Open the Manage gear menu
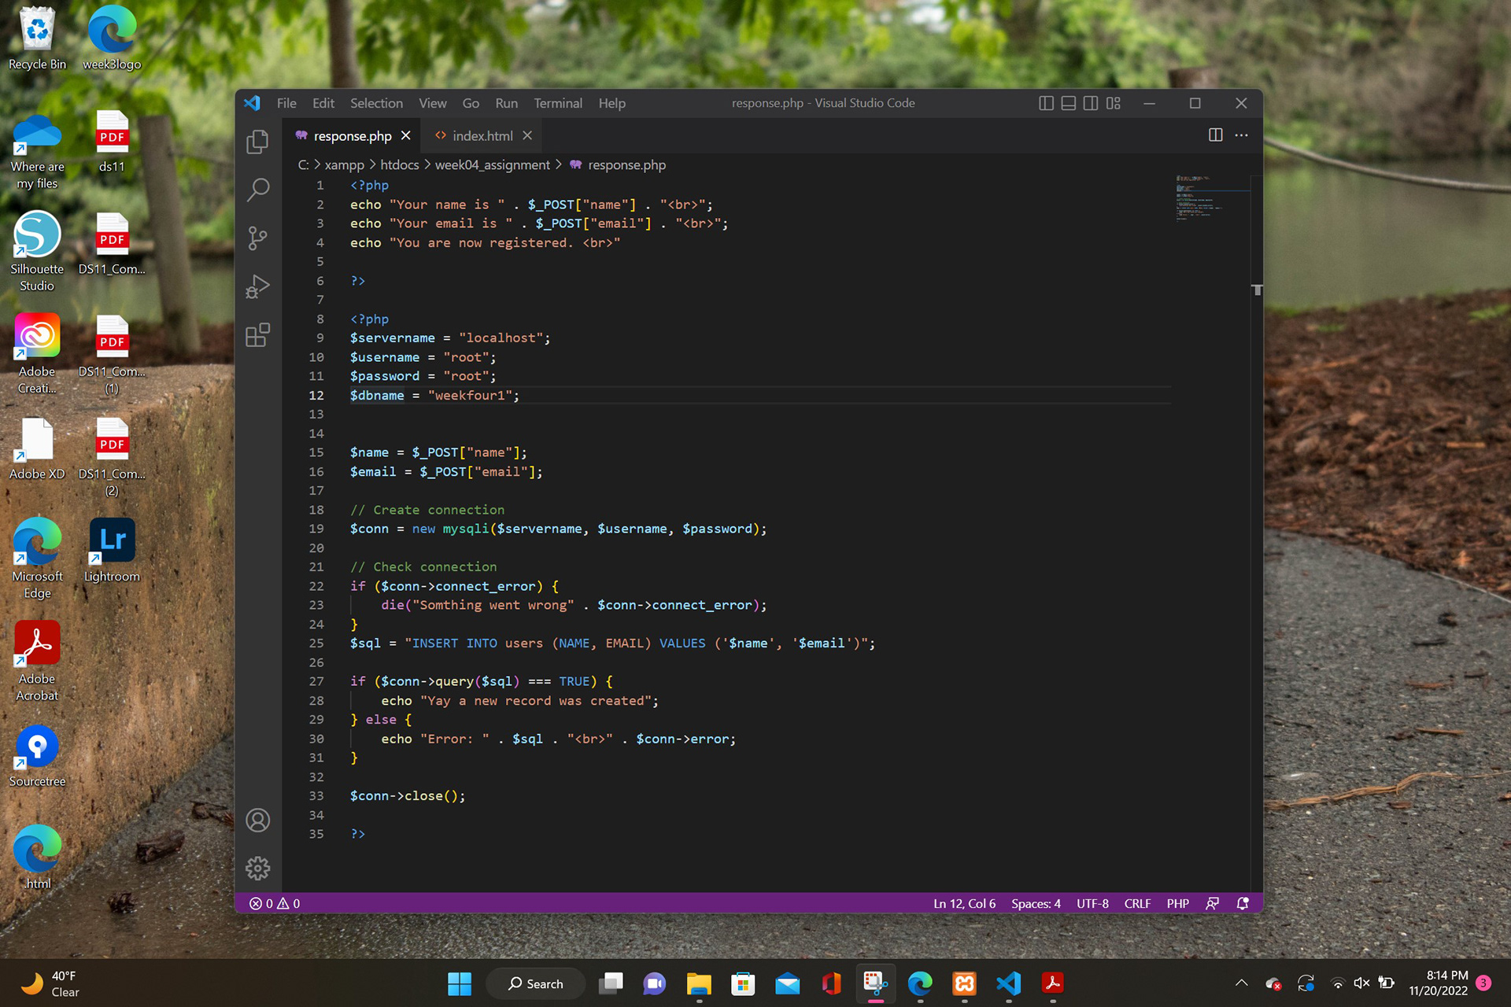This screenshot has width=1511, height=1007. pos(257,869)
